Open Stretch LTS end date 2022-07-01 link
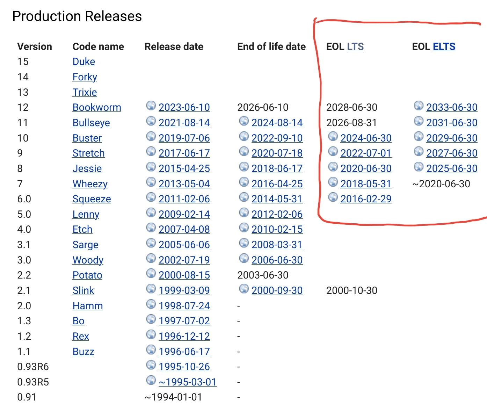 [366, 153]
